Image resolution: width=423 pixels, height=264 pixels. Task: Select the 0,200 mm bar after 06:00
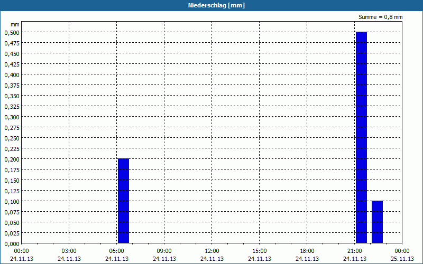tap(124, 201)
